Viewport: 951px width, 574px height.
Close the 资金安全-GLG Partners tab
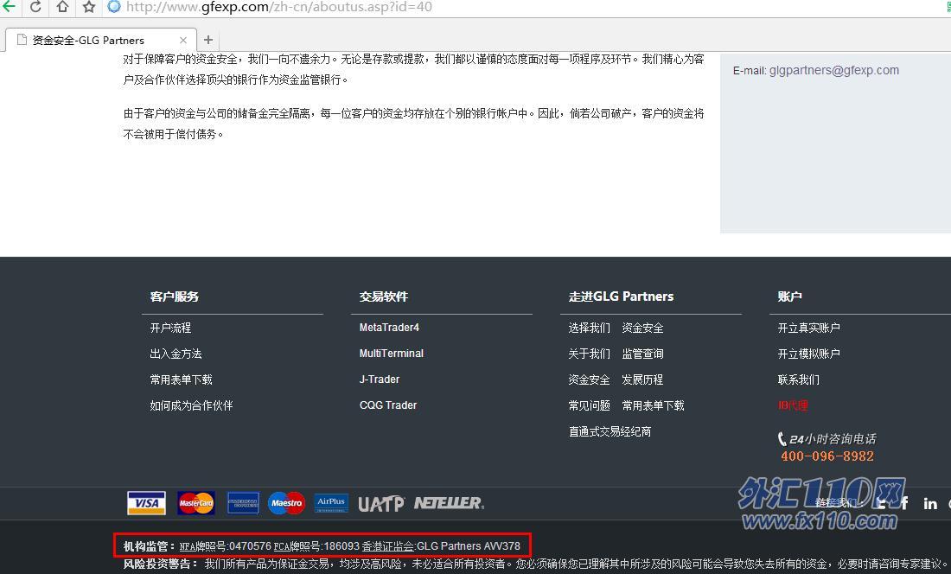pos(183,40)
